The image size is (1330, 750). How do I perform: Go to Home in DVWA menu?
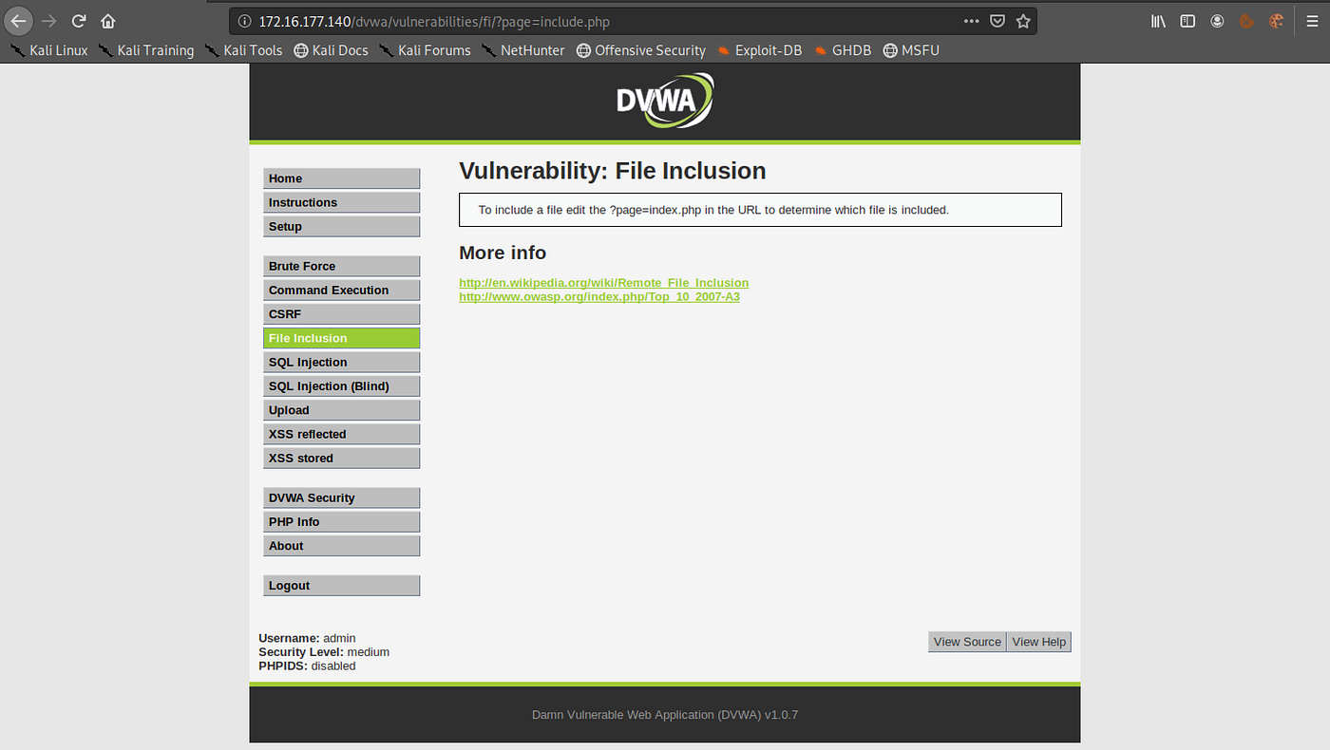pyautogui.click(x=341, y=178)
